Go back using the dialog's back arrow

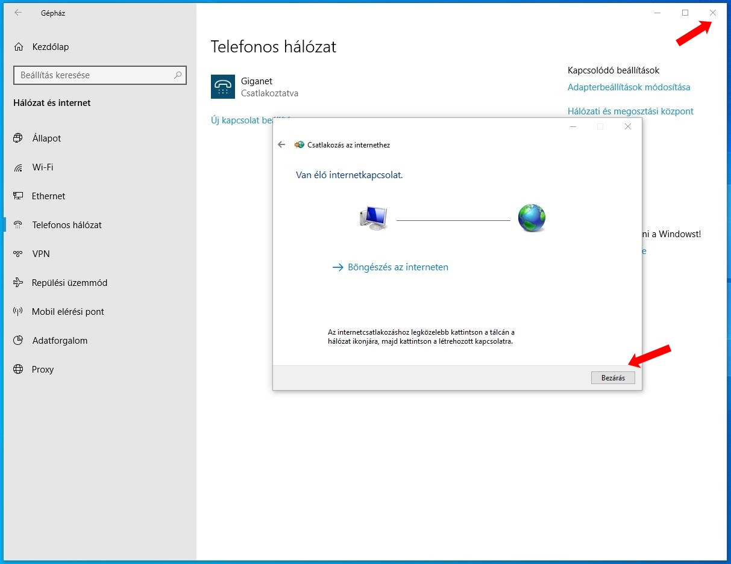[281, 145]
